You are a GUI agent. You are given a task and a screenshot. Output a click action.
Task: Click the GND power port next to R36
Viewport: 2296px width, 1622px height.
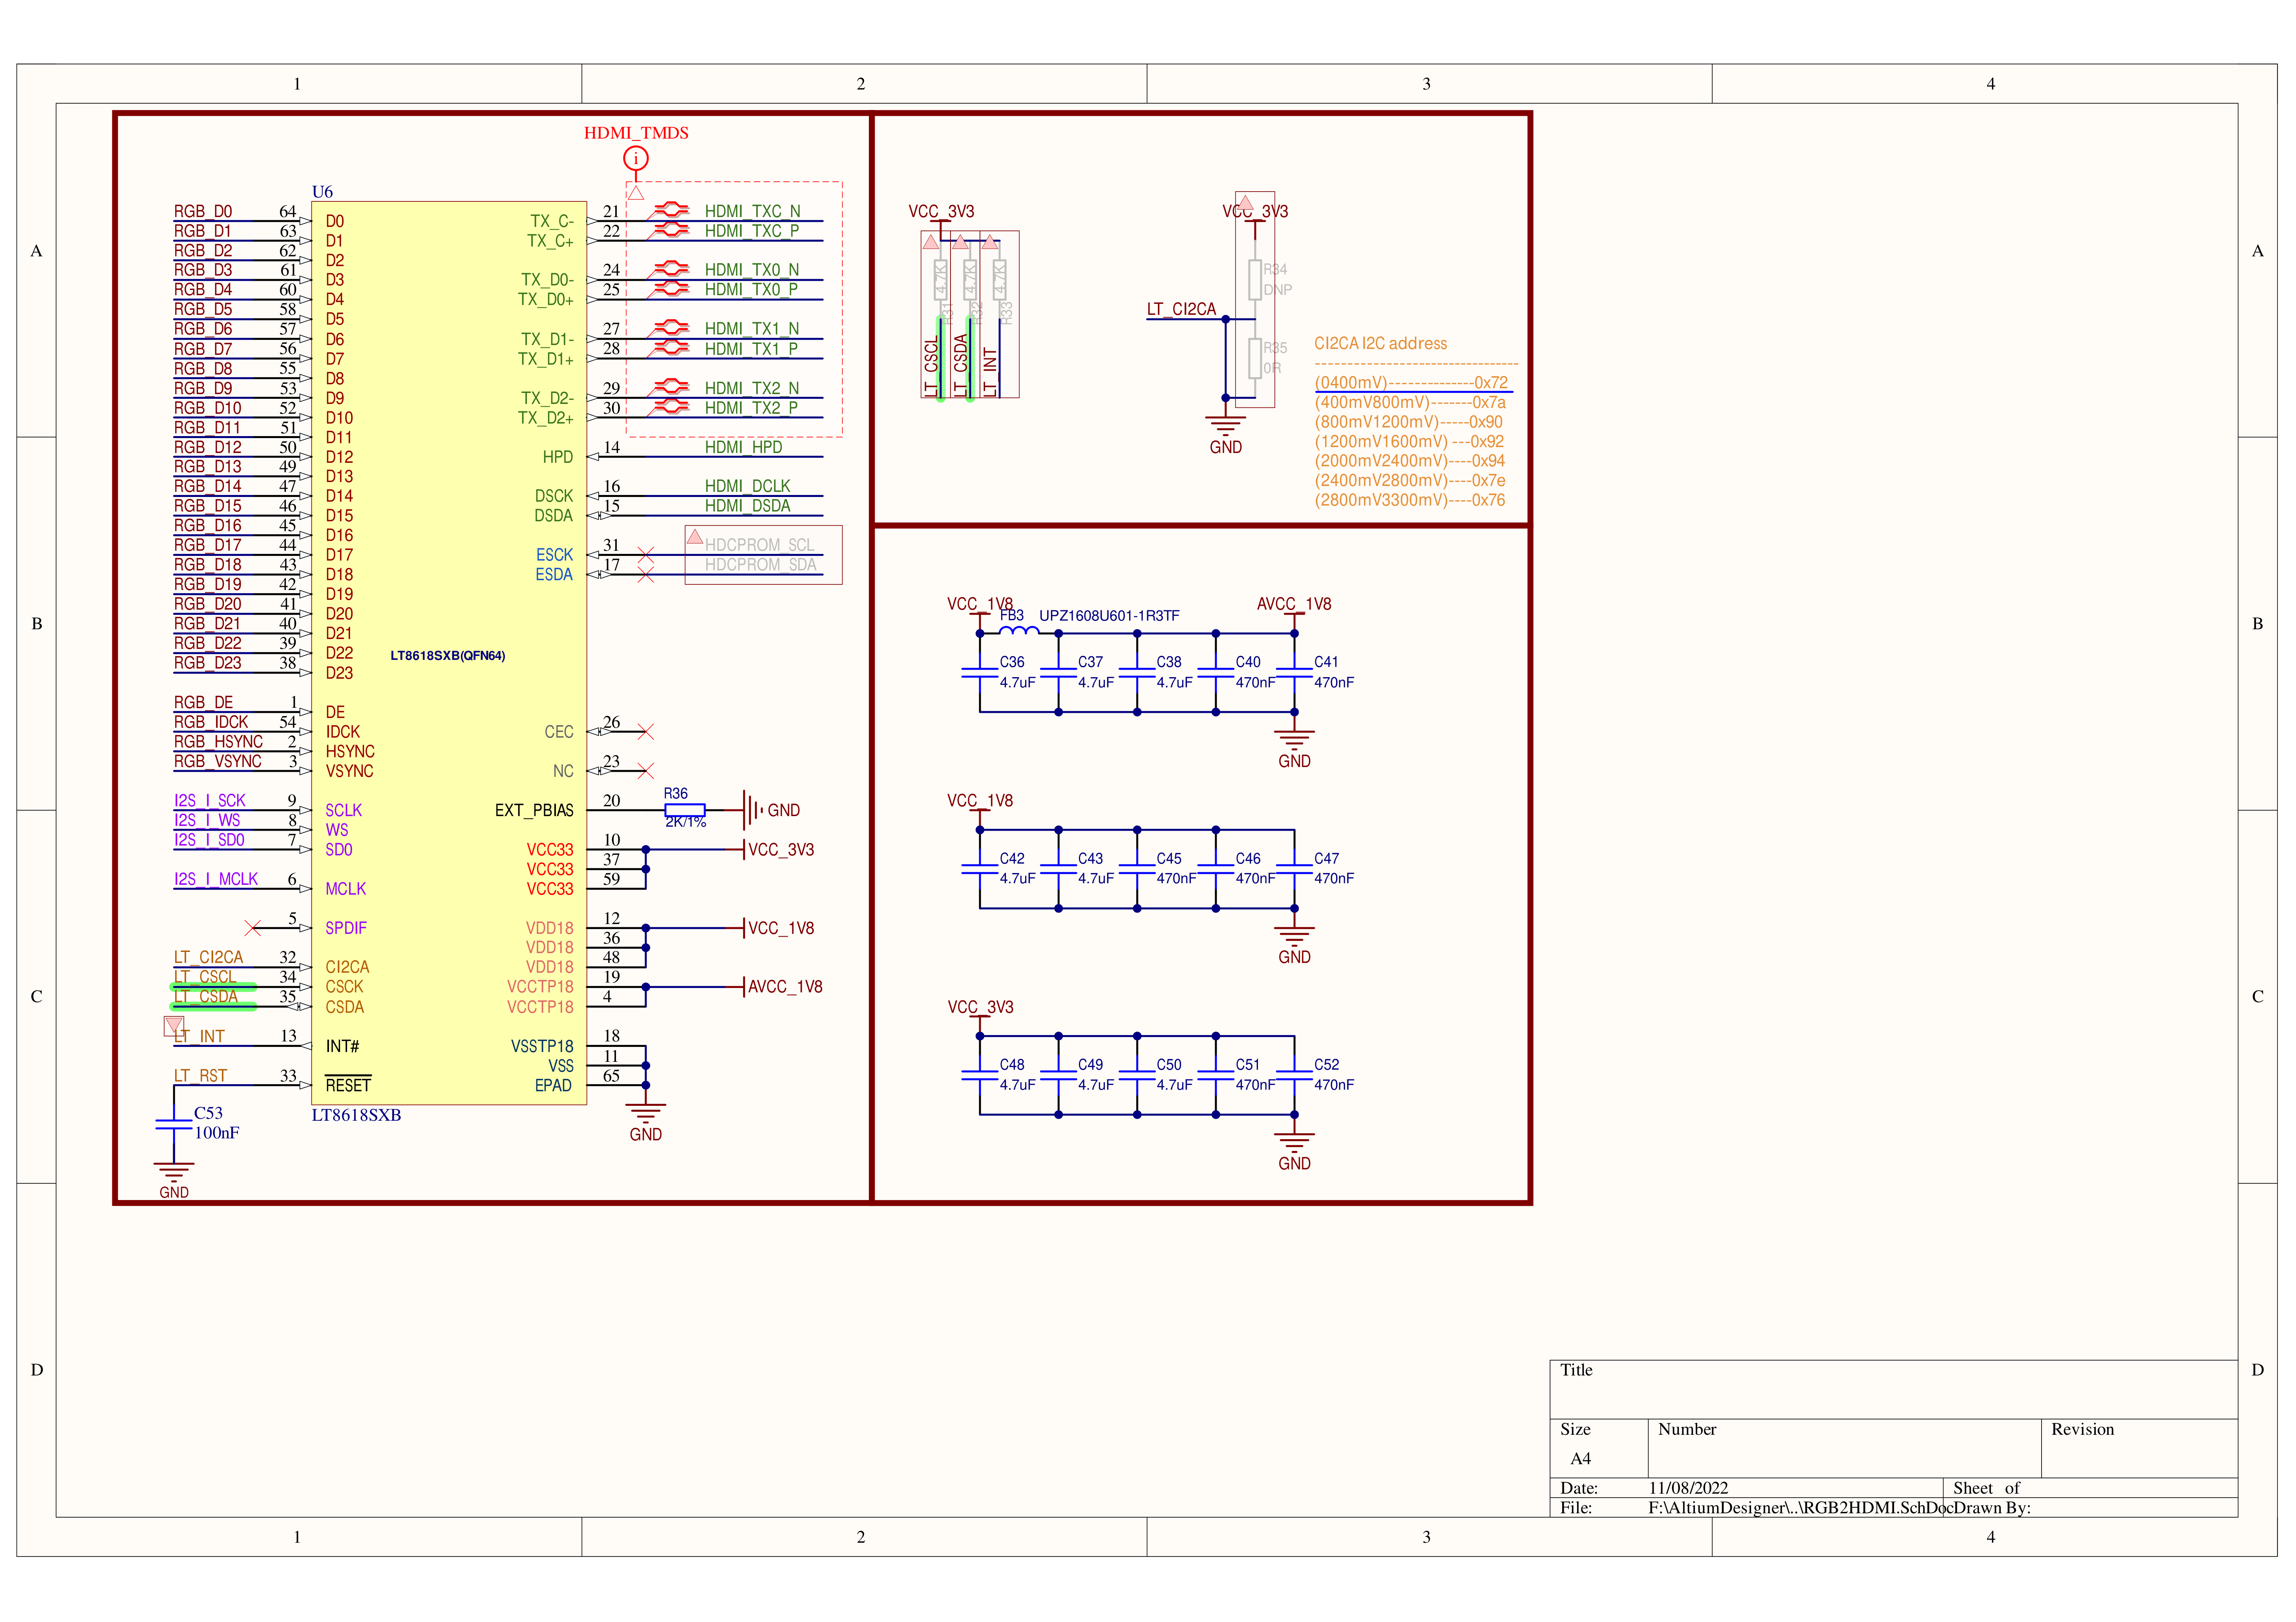(x=772, y=810)
